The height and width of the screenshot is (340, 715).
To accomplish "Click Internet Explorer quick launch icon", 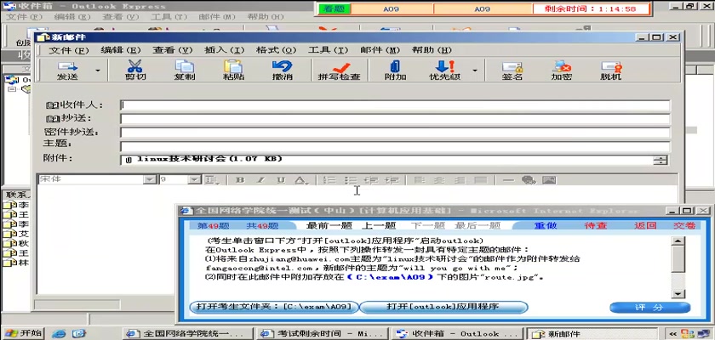I will click(x=59, y=334).
